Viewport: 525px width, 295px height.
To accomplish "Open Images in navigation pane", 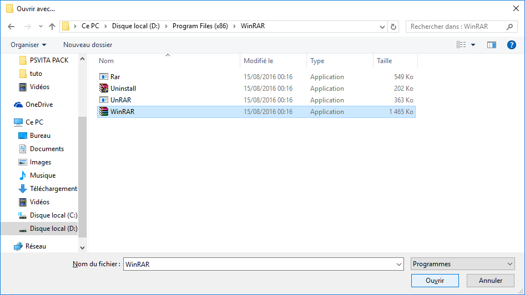I will [41, 162].
